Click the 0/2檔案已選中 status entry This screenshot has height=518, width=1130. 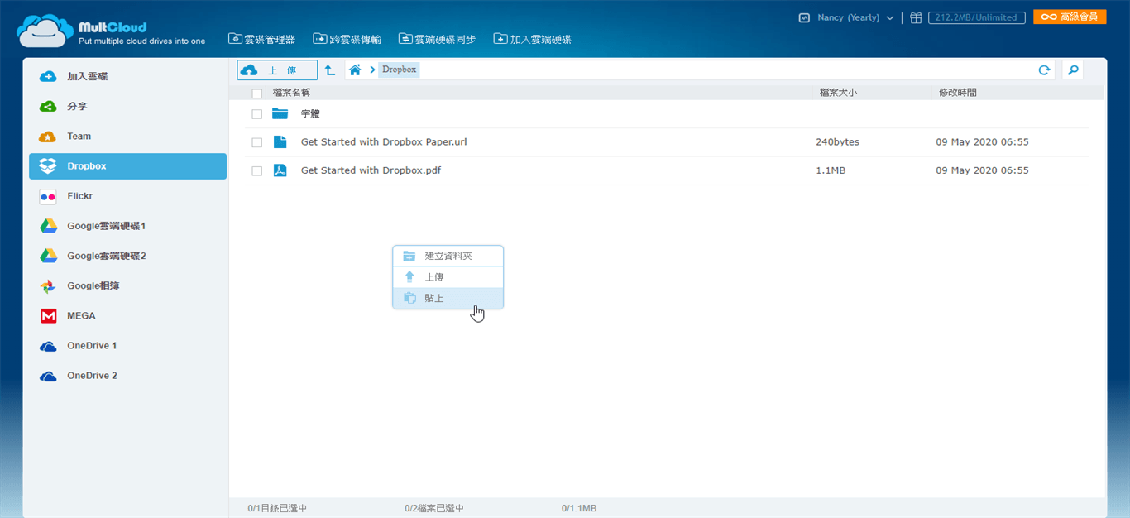coord(434,508)
